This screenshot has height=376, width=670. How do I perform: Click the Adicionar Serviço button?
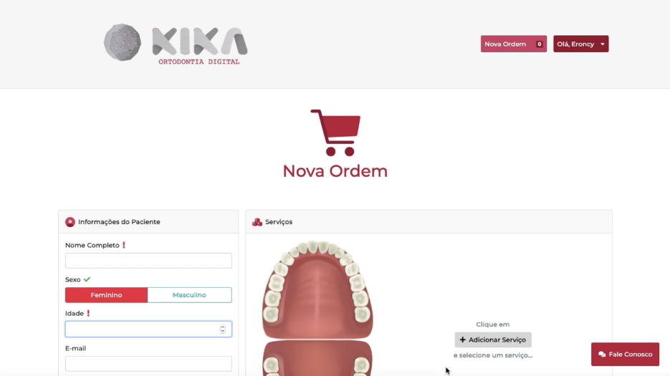[x=493, y=339]
